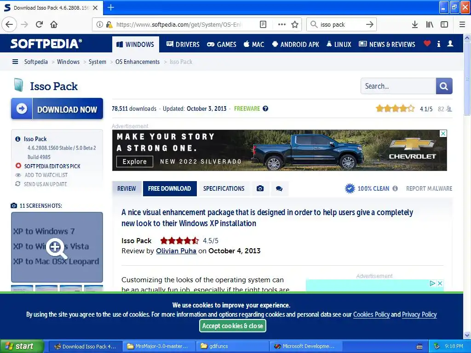Click the System breadcrumb link

click(98, 62)
